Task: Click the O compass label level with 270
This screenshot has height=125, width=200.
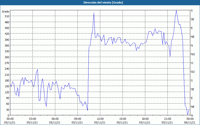Action: 192,63
